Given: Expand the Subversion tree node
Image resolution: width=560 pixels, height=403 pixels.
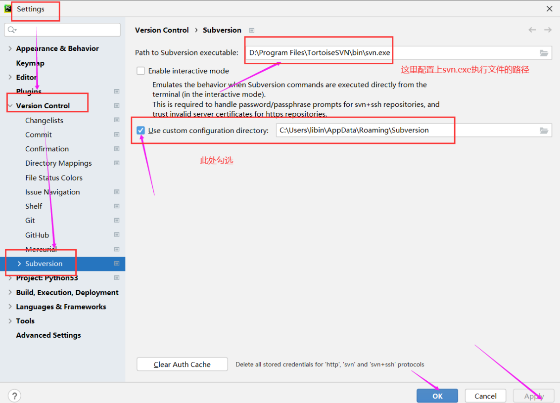Looking at the screenshot, I should pos(19,264).
